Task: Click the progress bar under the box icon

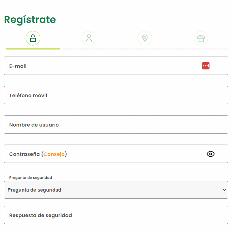Action: tap(201, 49)
